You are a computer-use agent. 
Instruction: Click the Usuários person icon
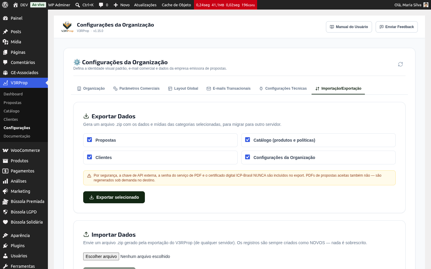point(5,256)
